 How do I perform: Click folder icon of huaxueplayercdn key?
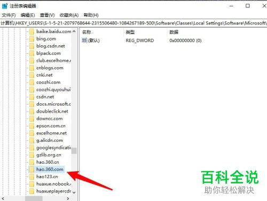point(32,191)
